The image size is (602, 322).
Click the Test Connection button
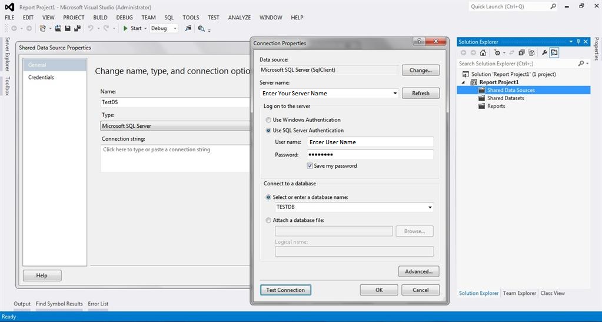285,290
